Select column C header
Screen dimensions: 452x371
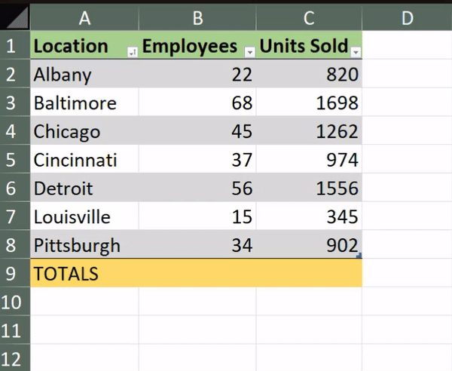point(309,17)
